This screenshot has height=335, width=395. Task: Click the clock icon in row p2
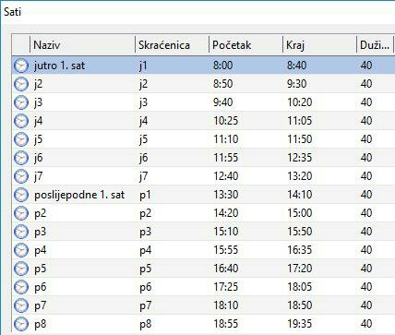(21, 213)
